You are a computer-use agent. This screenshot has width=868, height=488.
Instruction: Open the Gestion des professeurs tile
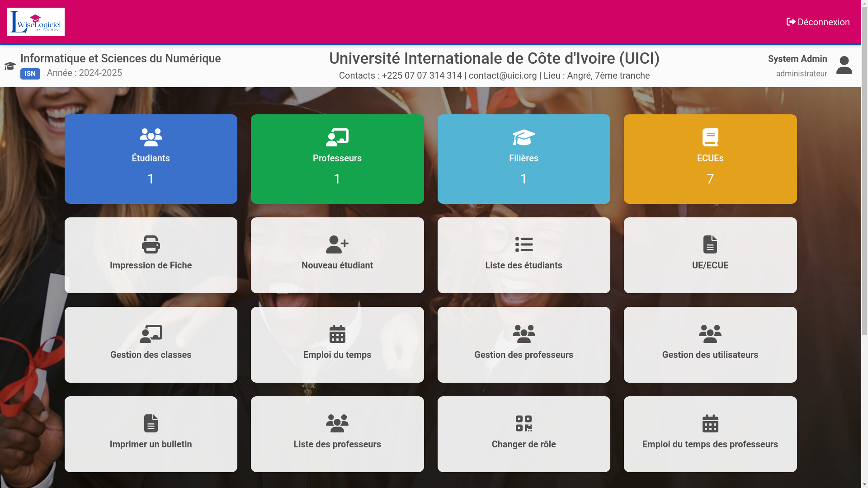[x=524, y=345]
